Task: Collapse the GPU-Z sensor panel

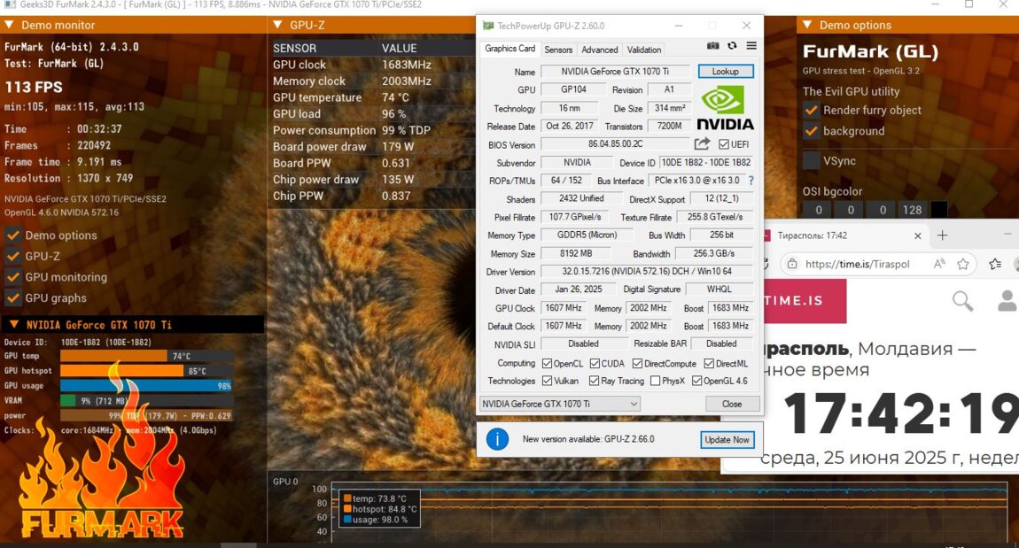Action: (x=276, y=26)
